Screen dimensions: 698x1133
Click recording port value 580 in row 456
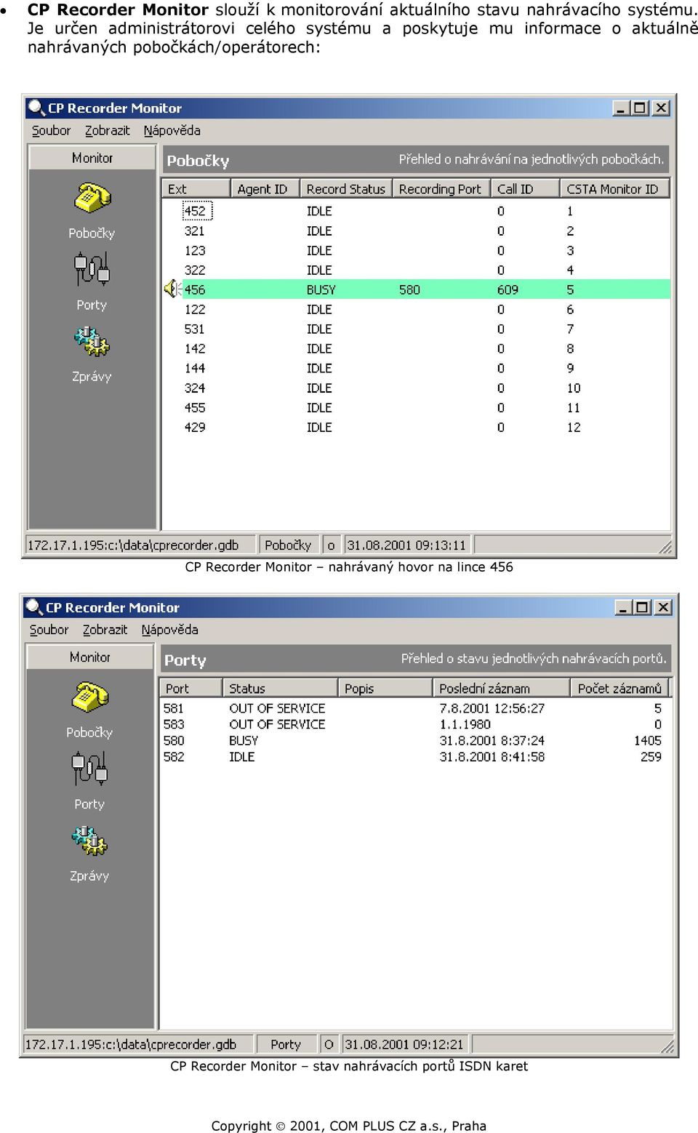pos(409,289)
